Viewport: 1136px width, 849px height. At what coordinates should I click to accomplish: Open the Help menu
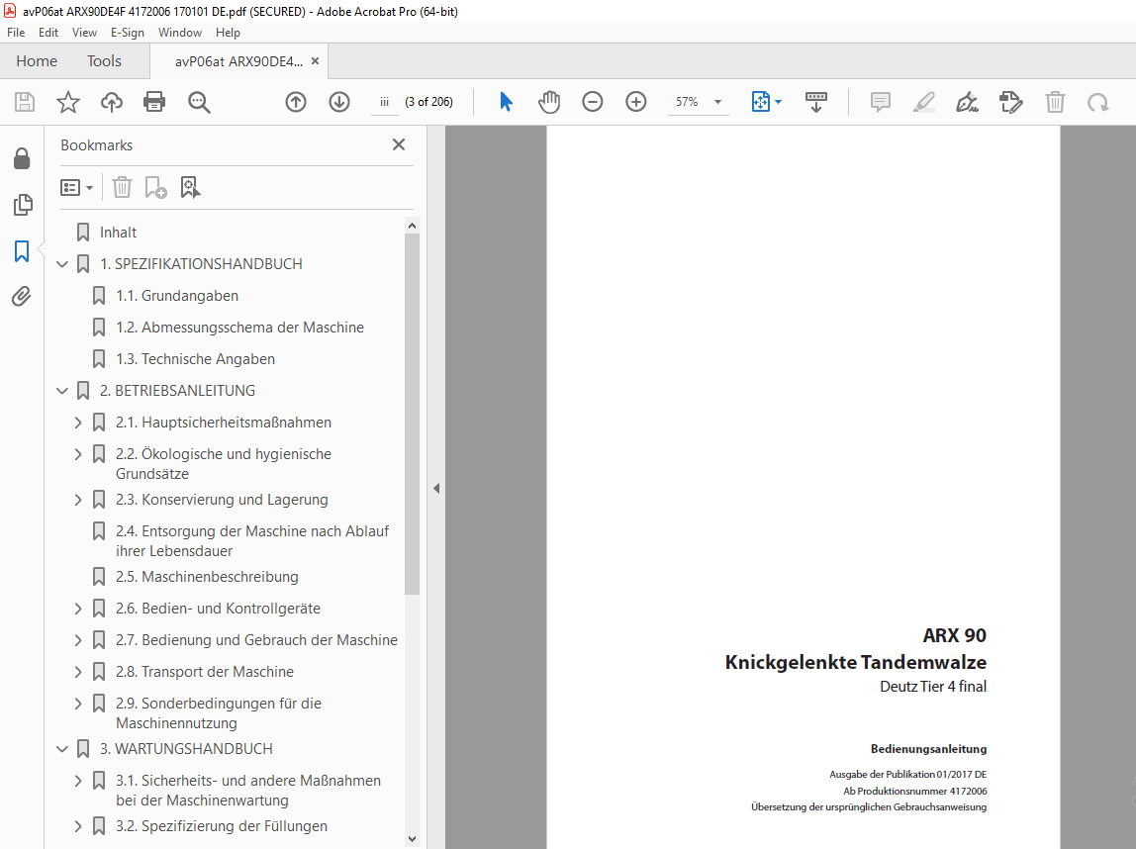click(229, 33)
